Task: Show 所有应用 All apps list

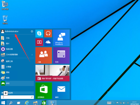Action: pyautogui.click(x=17, y=93)
